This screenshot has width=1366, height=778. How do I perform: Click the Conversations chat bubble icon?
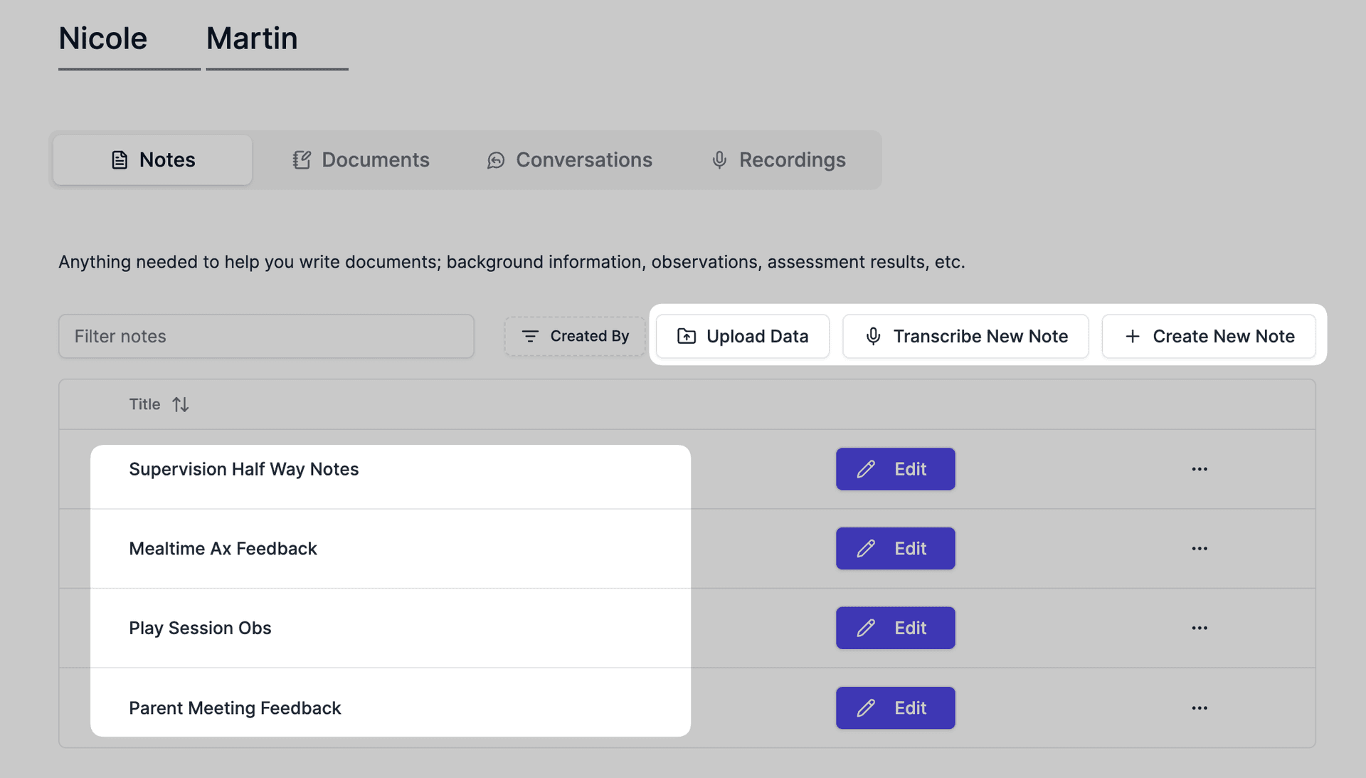click(x=495, y=159)
